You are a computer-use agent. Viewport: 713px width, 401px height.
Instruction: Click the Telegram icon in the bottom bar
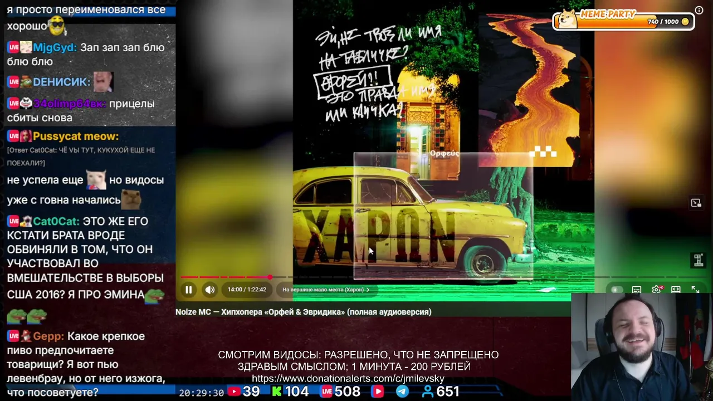[x=402, y=392]
